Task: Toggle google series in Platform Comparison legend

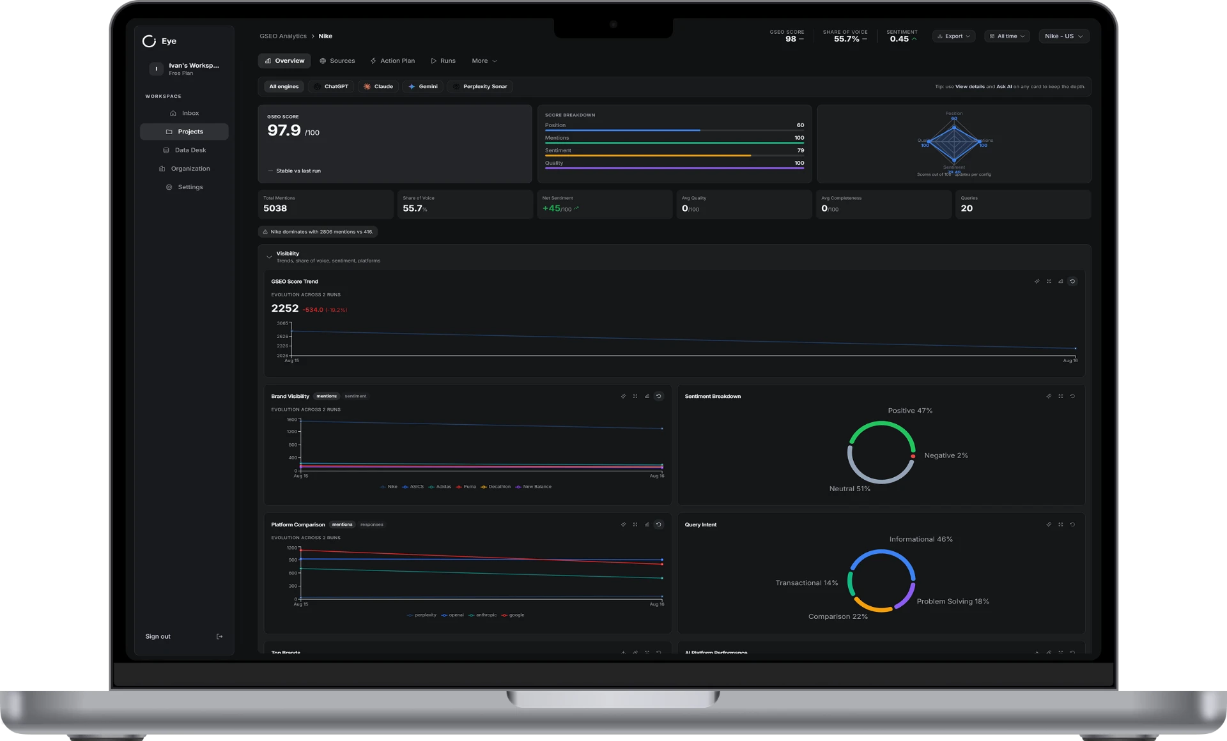Action: [x=513, y=615]
